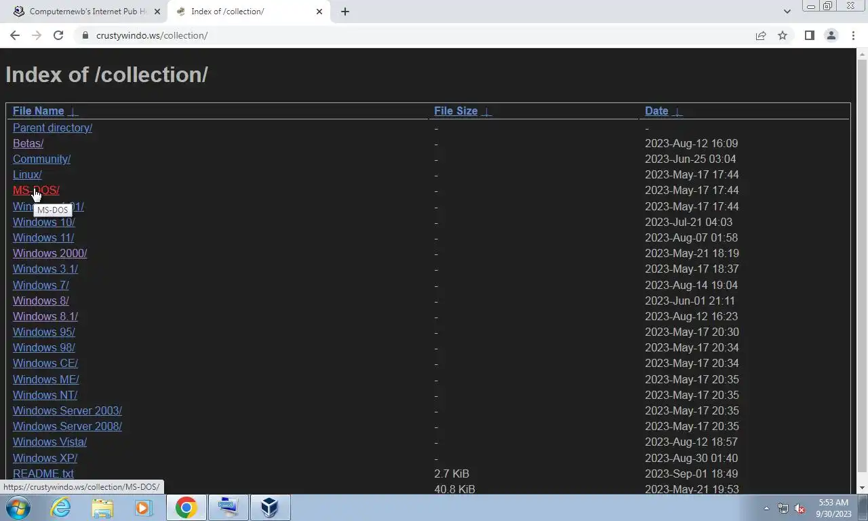Switch to Computernewb's Internet Pub tab
The image size is (868, 521).
click(86, 12)
